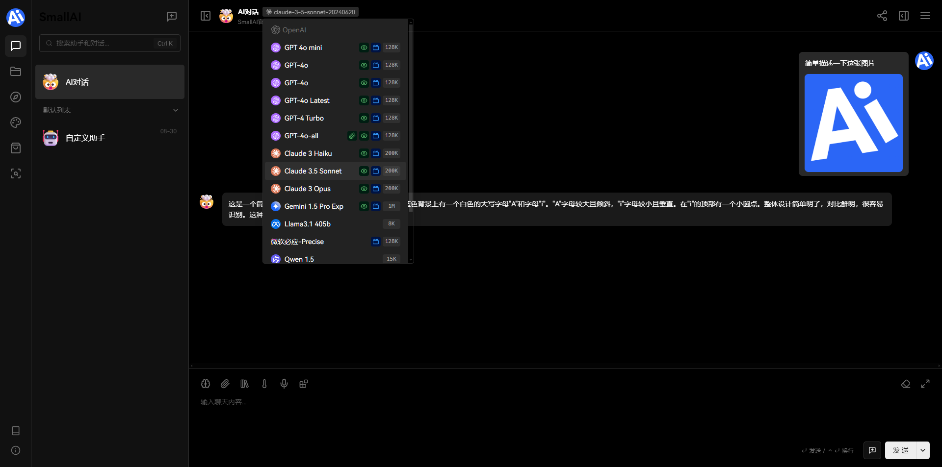Start voice input with microphone icon
942x467 pixels.
coord(284,384)
